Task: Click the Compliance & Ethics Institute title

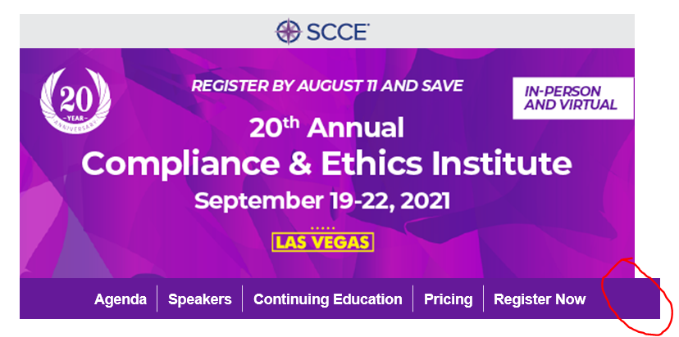Action: click(x=326, y=164)
